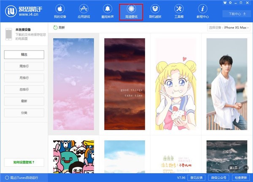The image size is (253, 182).
Task: Switch to 月排行 monthly ranking
Action: click(x=24, y=78)
